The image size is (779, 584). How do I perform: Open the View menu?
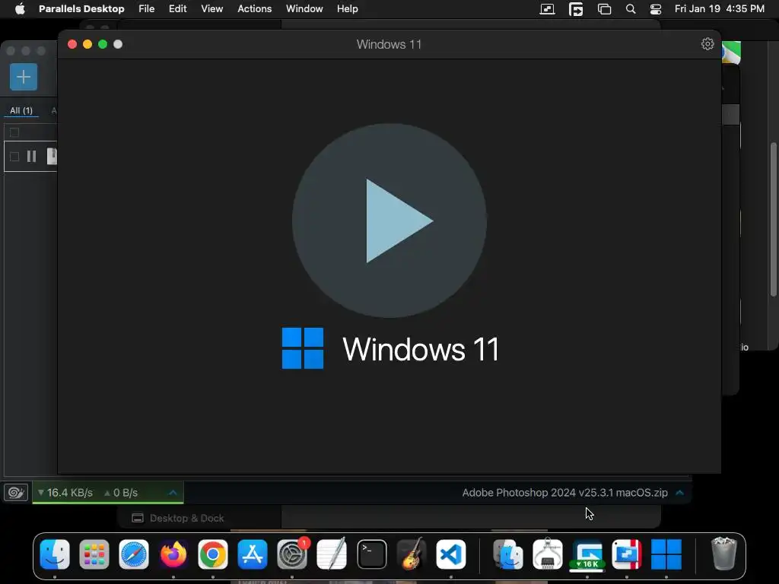[211, 9]
